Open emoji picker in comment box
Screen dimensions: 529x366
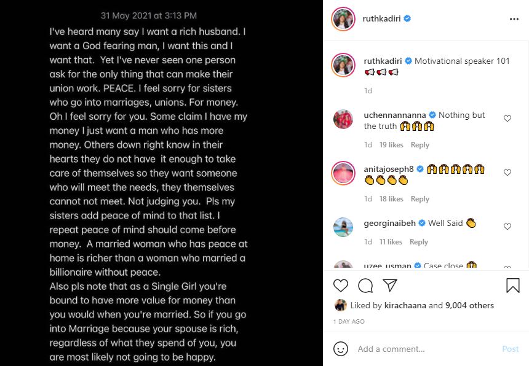click(x=341, y=349)
